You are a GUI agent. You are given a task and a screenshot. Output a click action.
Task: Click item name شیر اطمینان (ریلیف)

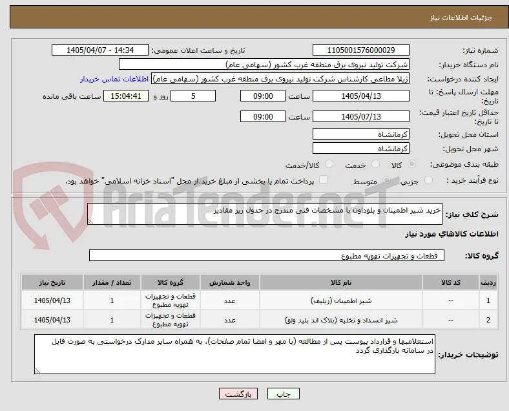(341, 300)
